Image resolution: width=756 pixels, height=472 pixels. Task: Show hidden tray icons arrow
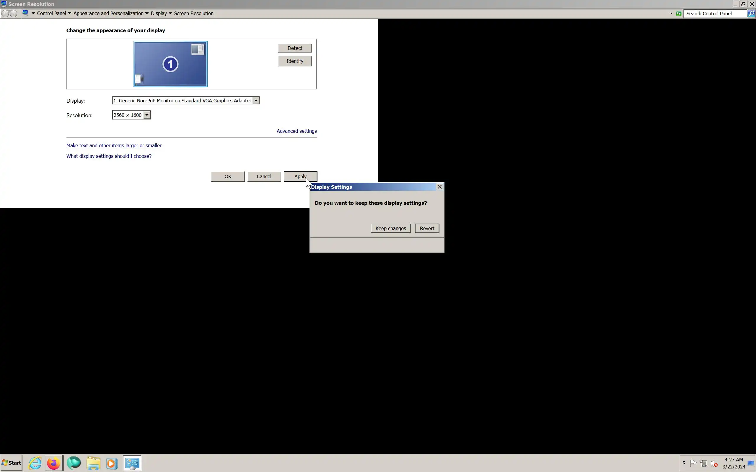pyautogui.click(x=684, y=463)
